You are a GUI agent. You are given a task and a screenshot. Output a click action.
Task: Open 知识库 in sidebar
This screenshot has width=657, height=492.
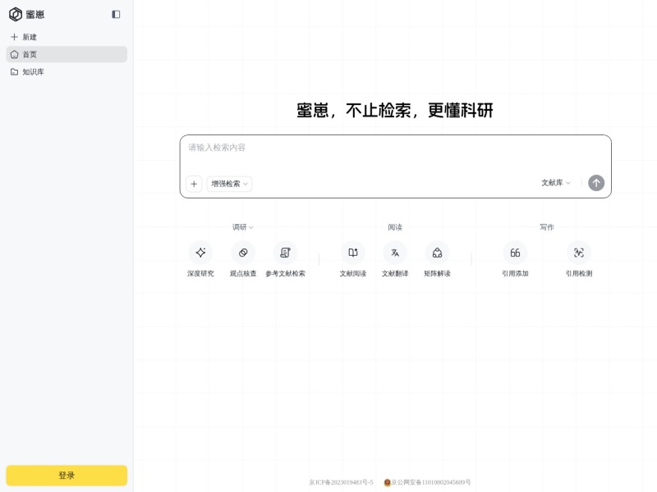tap(67, 72)
